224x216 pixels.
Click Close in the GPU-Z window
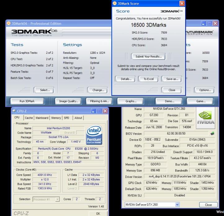pyautogui.click(x=208, y=205)
